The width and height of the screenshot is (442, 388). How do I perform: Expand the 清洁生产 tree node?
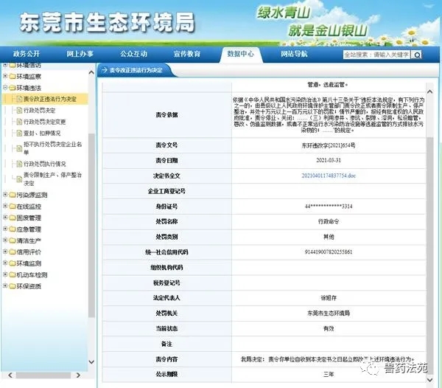coord(5,240)
